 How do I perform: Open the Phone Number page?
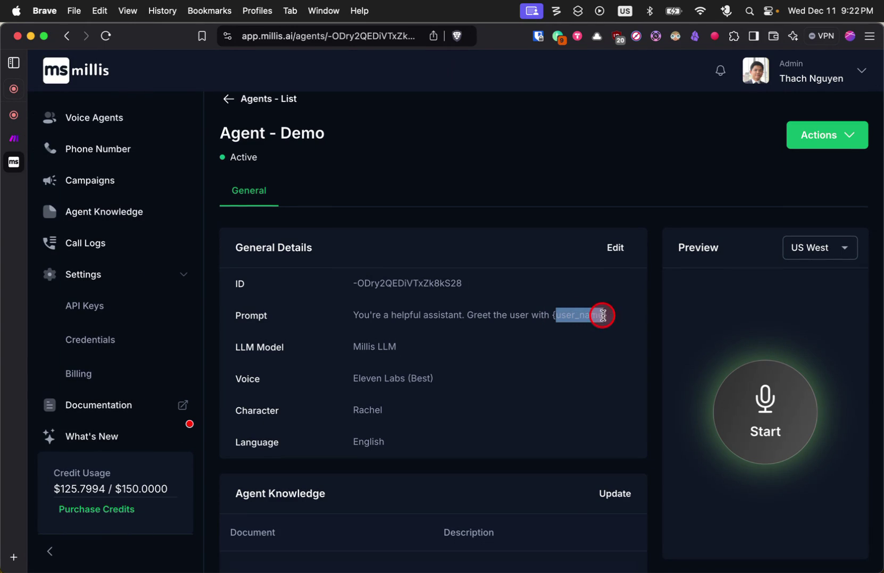(98, 149)
